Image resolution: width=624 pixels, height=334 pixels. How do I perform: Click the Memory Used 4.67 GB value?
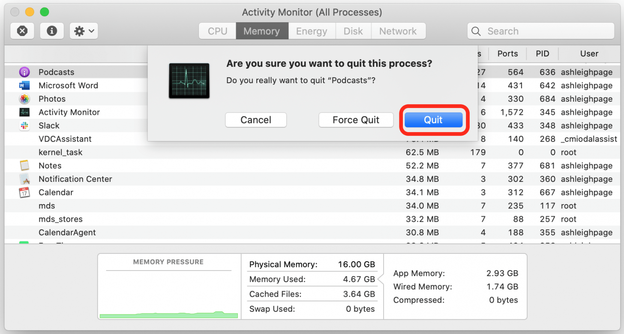click(x=359, y=279)
